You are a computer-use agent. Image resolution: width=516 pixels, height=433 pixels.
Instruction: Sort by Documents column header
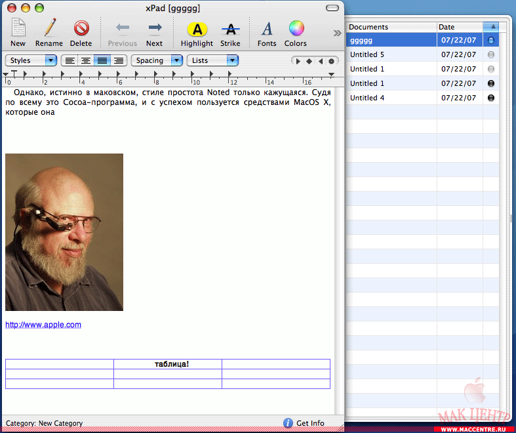391,27
